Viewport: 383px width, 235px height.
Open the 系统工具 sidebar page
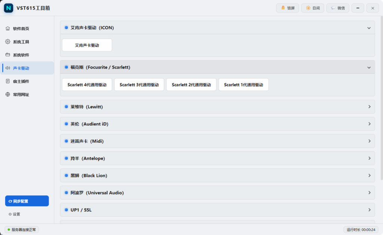point(27,42)
